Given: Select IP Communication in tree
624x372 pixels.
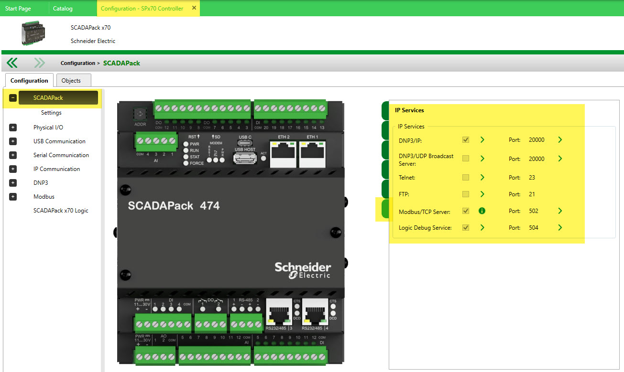Looking at the screenshot, I should 56,169.
